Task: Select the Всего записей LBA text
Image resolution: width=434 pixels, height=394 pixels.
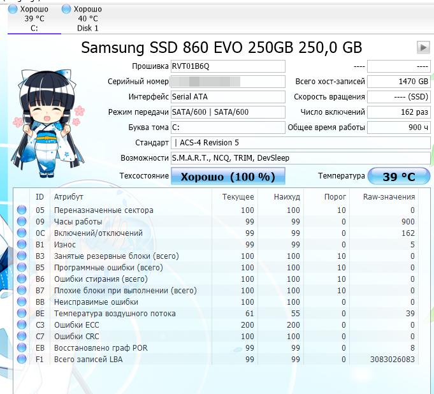Action: point(88,360)
